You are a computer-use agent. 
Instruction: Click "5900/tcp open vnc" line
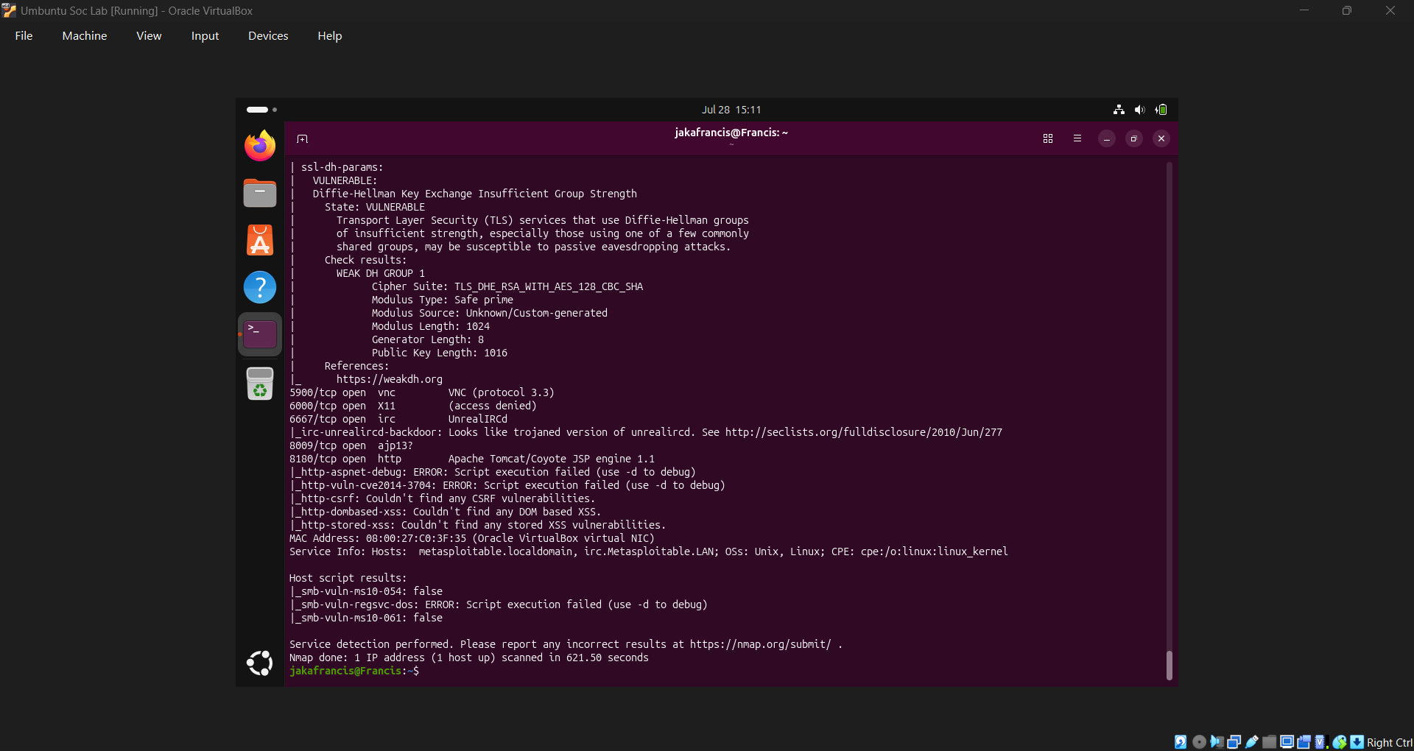coord(422,392)
